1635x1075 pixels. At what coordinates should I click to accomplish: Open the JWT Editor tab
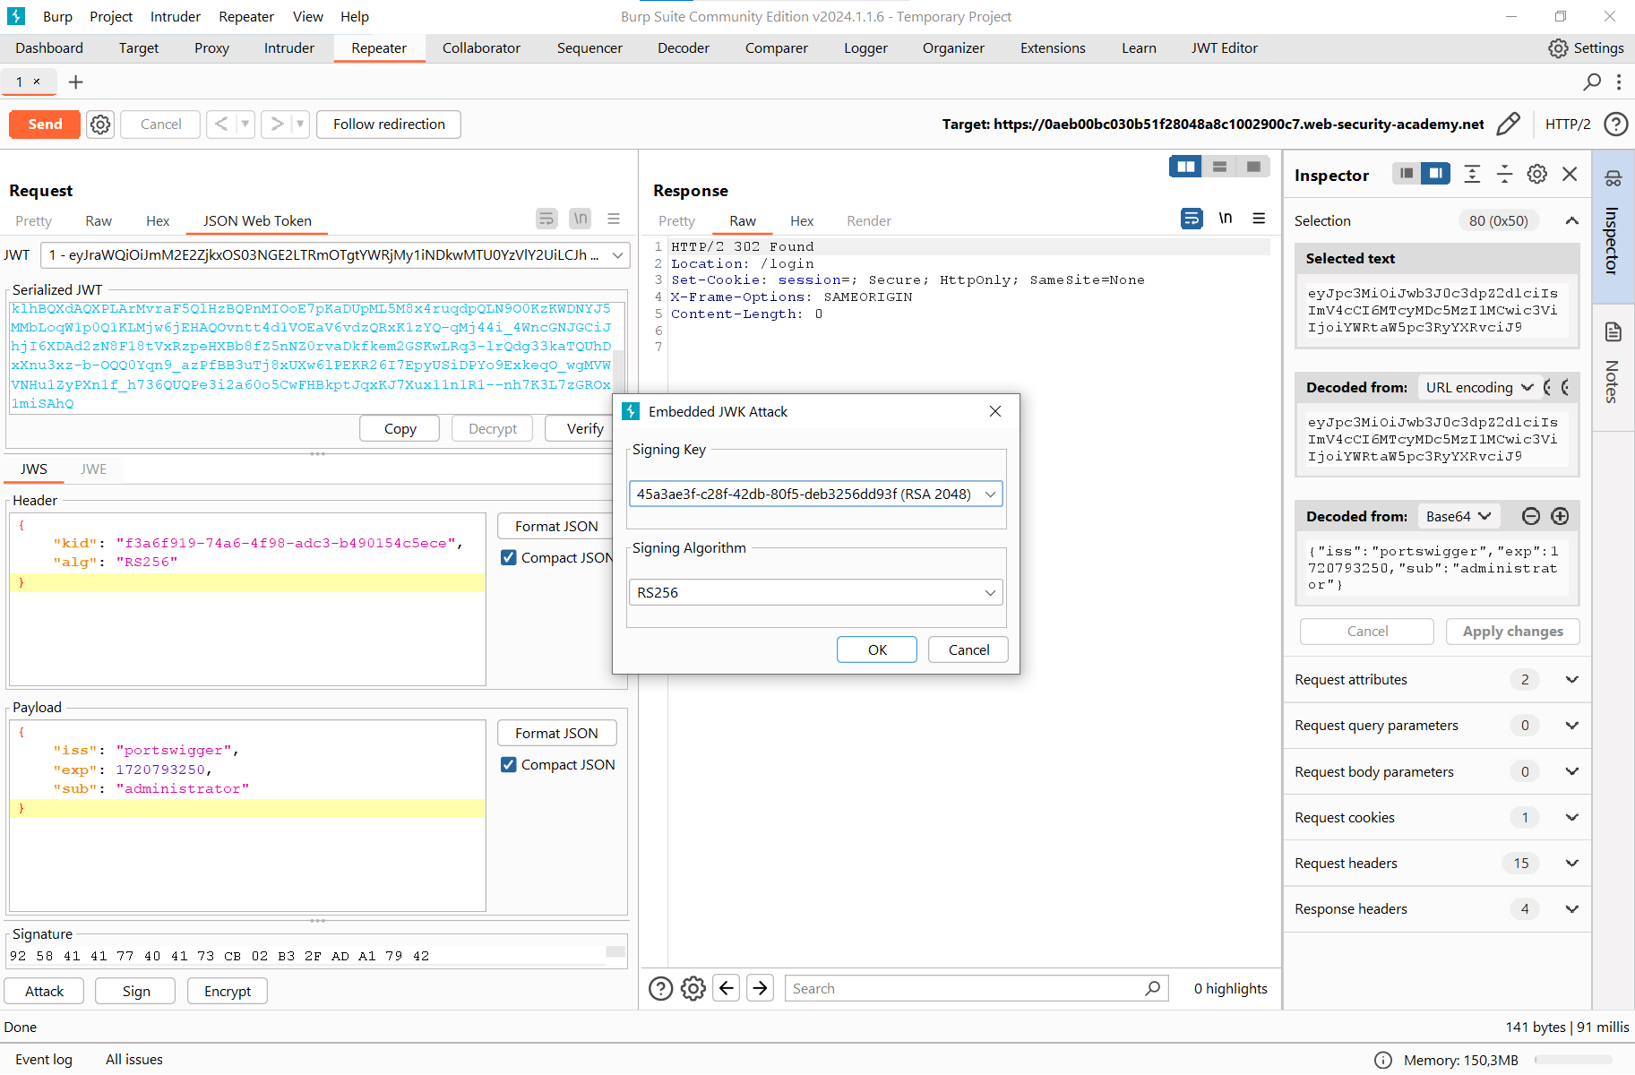[x=1224, y=48]
